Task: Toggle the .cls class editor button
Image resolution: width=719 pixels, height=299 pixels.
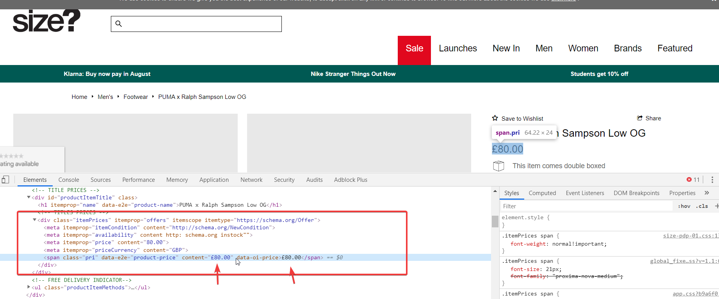Action: (701, 206)
